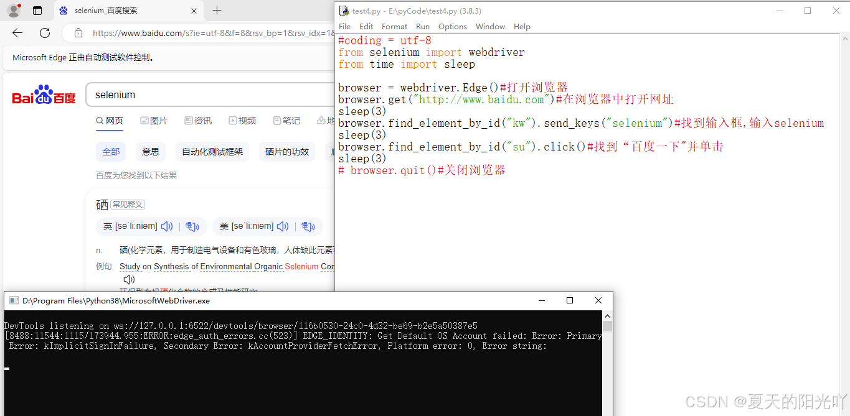Open the Options menu in IDLE
Screen dimensions: 850x416
[452, 26]
